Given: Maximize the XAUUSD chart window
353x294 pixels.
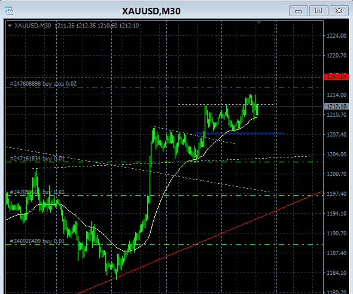Looking at the screenshot, I should tap(318, 11).
